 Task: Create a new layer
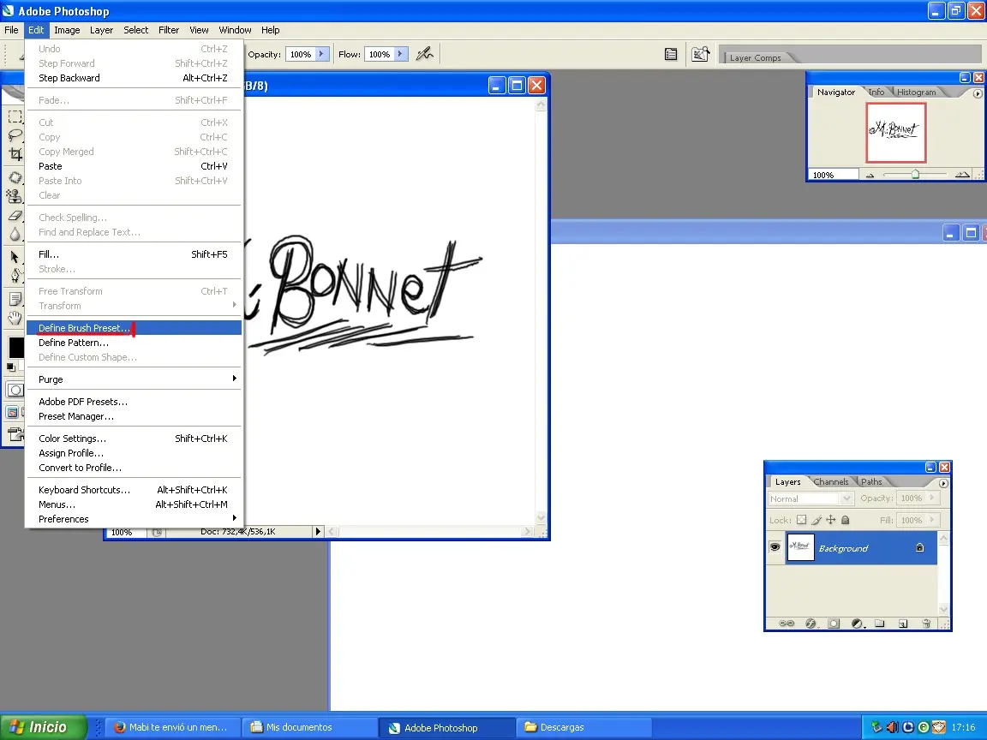[902, 622]
